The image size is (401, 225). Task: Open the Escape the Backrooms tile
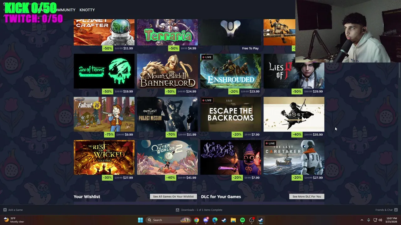click(231, 114)
